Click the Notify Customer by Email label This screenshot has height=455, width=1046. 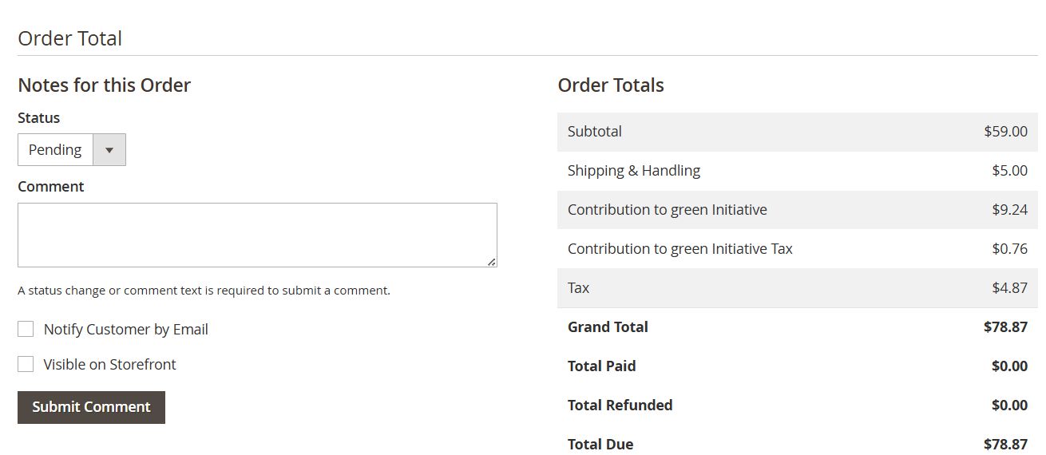pos(125,329)
